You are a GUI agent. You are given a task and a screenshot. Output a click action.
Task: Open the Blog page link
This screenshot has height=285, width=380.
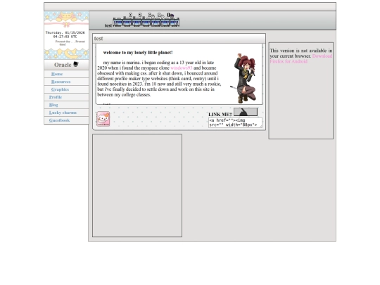(53, 105)
